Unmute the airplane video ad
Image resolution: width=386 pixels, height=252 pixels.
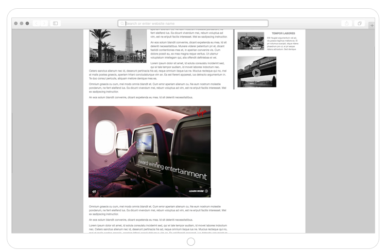(x=94, y=191)
